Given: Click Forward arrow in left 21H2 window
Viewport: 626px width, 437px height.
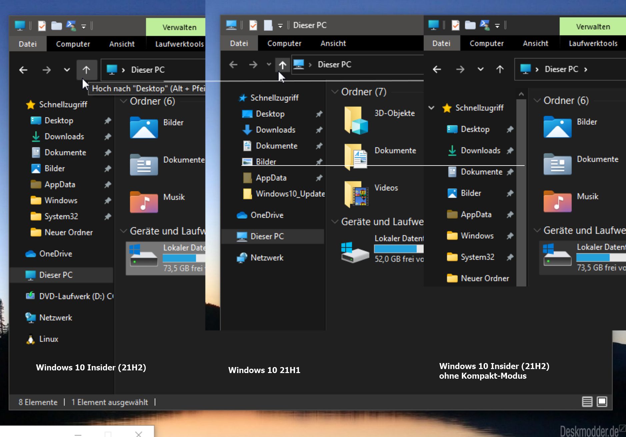Looking at the screenshot, I should (47, 70).
